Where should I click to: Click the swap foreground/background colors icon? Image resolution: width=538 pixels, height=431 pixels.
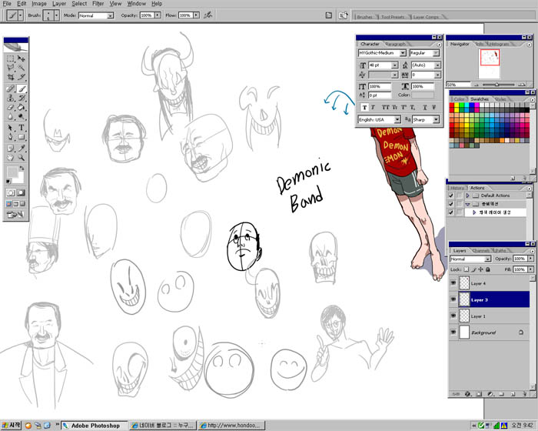tap(22, 168)
